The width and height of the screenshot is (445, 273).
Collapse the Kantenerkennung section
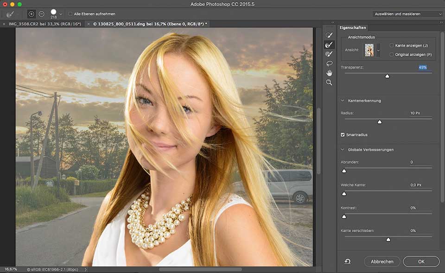click(342, 101)
